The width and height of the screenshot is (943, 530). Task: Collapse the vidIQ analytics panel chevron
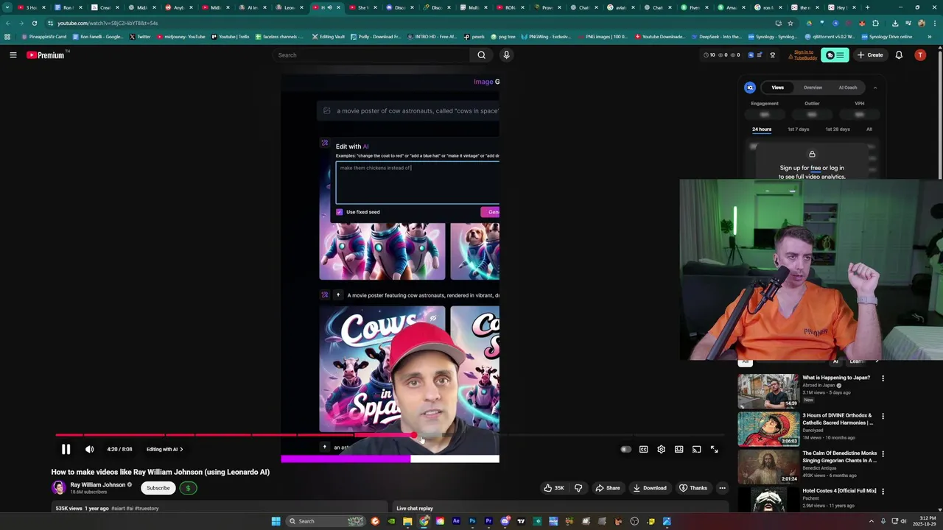coord(875,88)
